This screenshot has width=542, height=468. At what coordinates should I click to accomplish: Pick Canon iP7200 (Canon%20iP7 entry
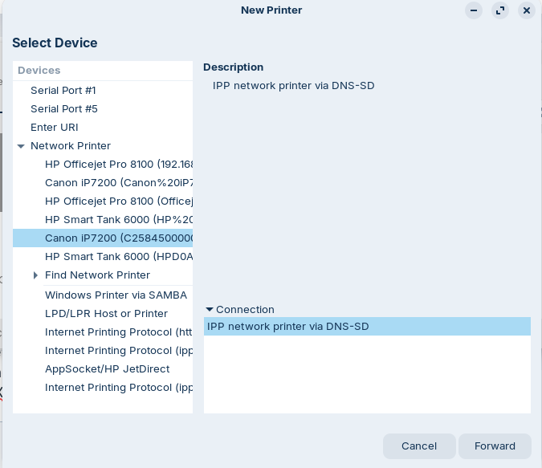(x=119, y=183)
